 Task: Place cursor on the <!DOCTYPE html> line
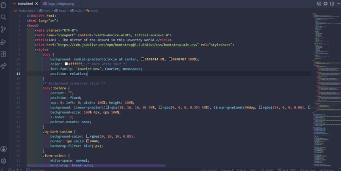tap(41, 16)
